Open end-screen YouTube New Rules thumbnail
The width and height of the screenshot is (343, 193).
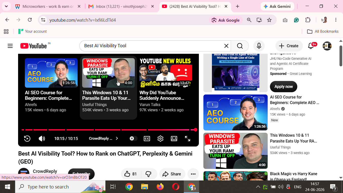pos(166,73)
